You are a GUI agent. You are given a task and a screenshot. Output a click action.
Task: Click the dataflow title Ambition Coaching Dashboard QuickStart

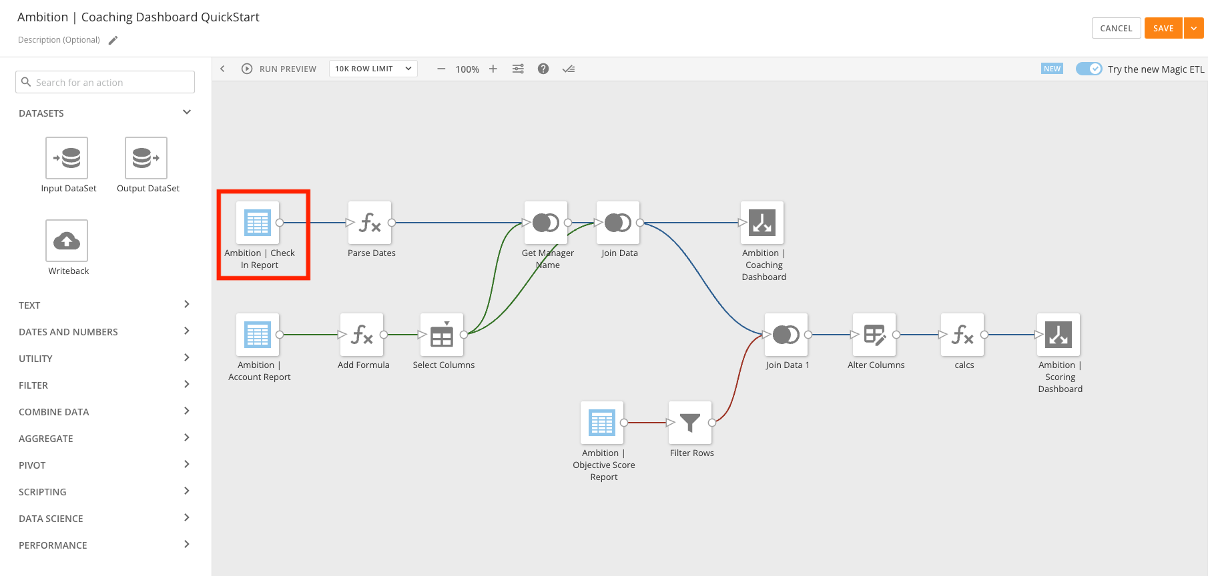pos(138,17)
